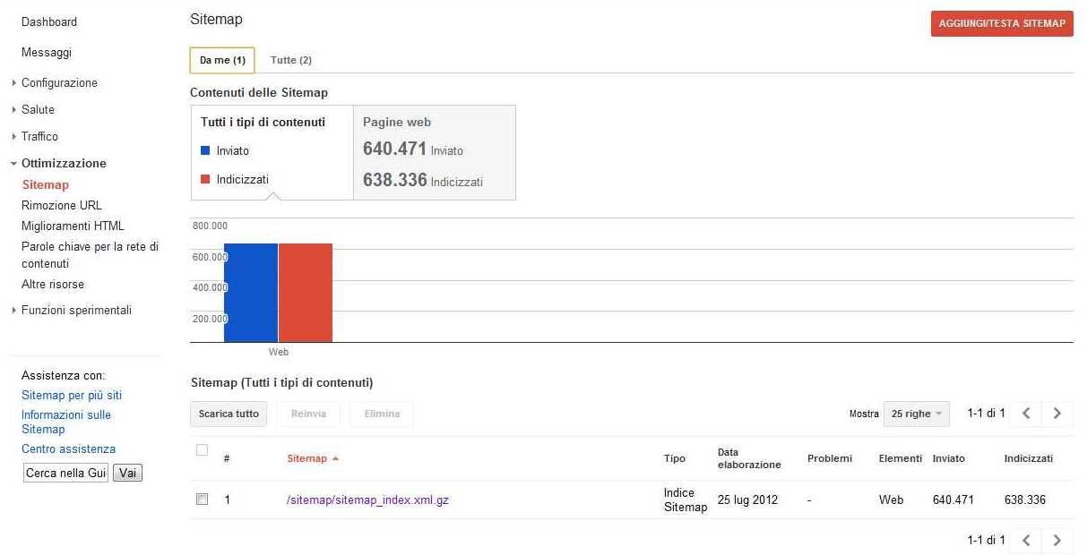This screenshot has width=1087, height=555.
Task: Collapse the Ottimizzazione sidebar section
Action: [x=63, y=164]
